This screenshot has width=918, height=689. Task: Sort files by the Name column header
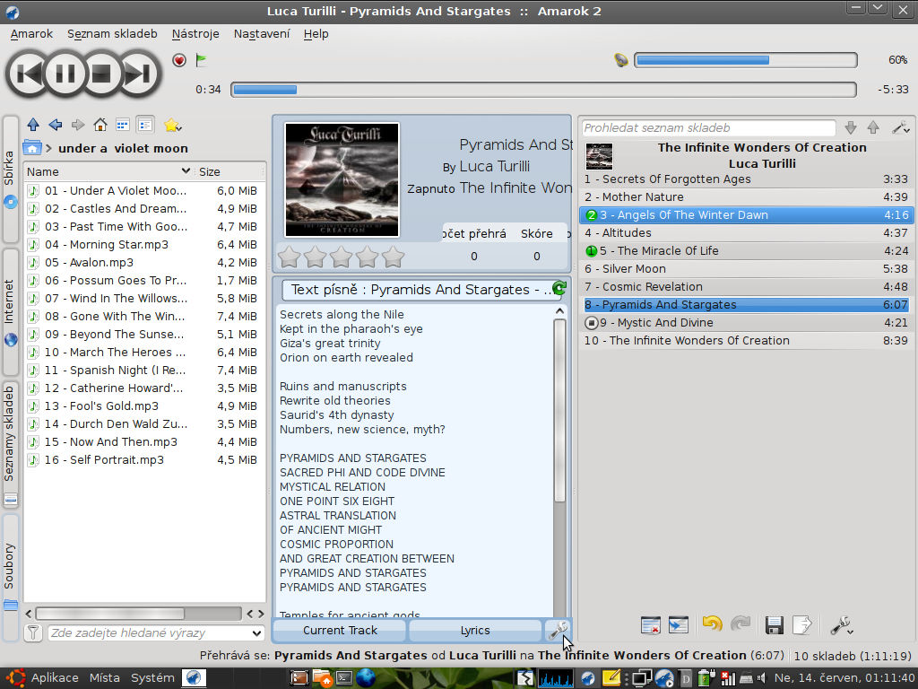click(108, 171)
